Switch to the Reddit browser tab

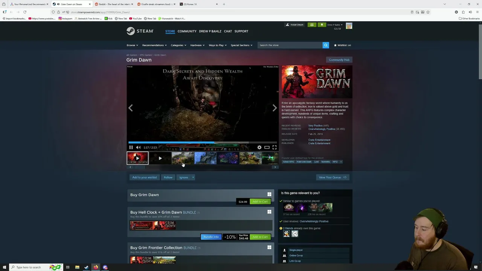(114, 4)
